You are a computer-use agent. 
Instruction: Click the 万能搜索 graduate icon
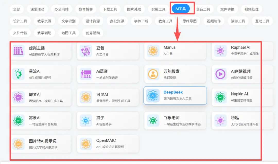click(153, 74)
